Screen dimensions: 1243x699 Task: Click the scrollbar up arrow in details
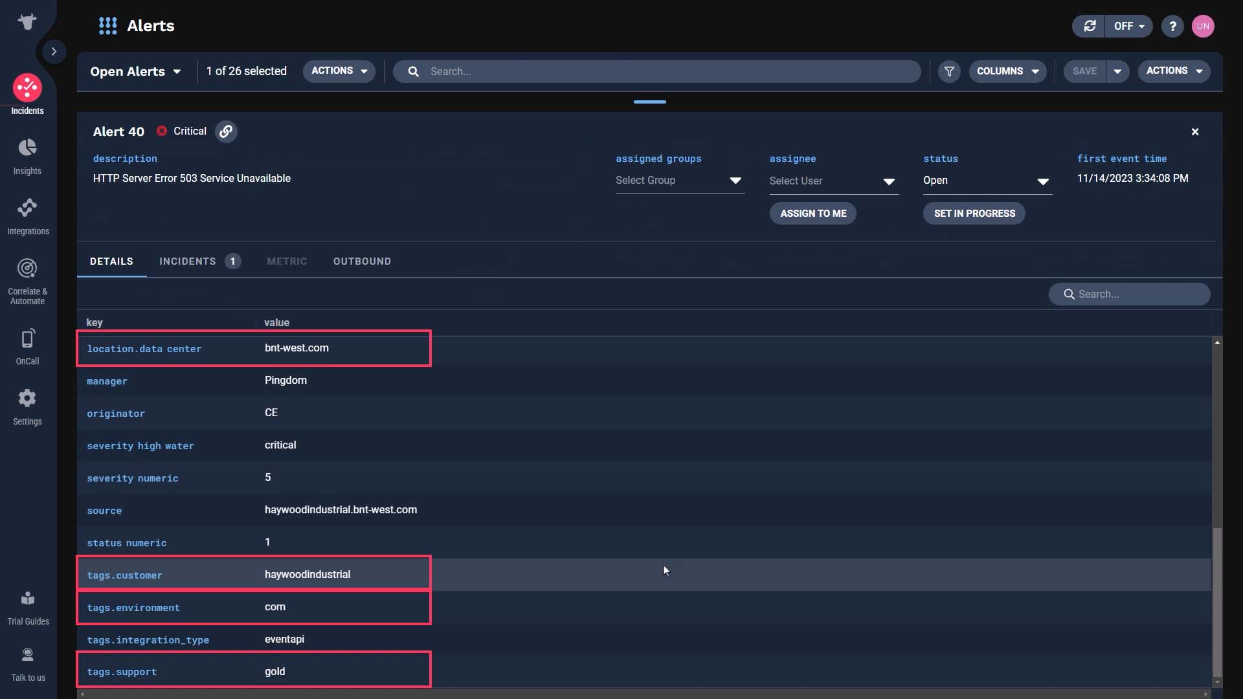pyautogui.click(x=1217, y=342)
